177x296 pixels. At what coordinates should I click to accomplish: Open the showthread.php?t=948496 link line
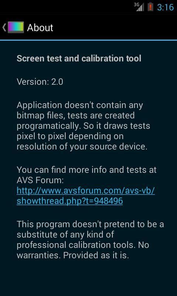coord(70,201)
